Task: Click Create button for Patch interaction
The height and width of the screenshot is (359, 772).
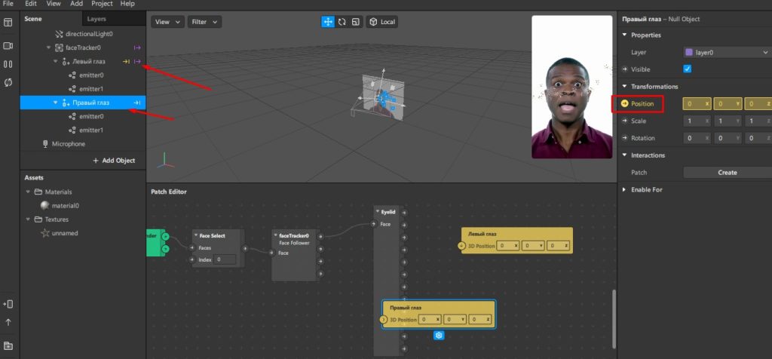Action: tap(727, 173)
